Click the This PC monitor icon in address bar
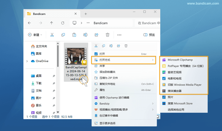Screen dimensions: 222x131 tap(75, 23)
